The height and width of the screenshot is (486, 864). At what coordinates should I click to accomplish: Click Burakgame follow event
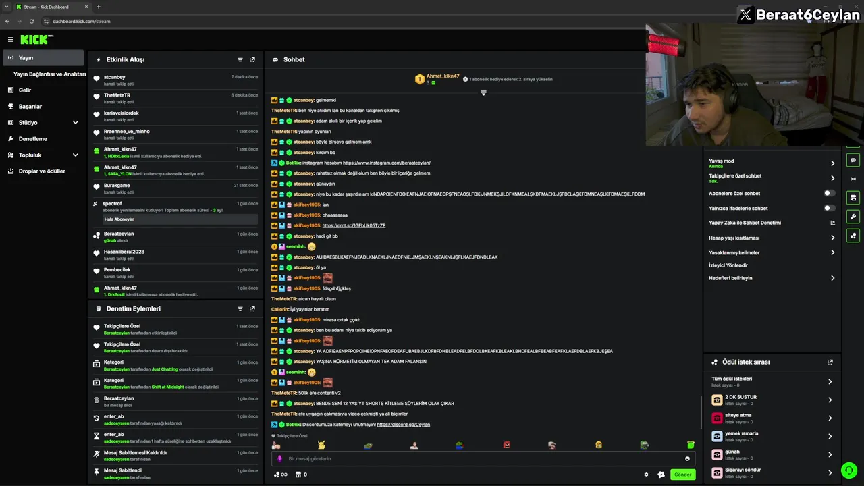175,188
